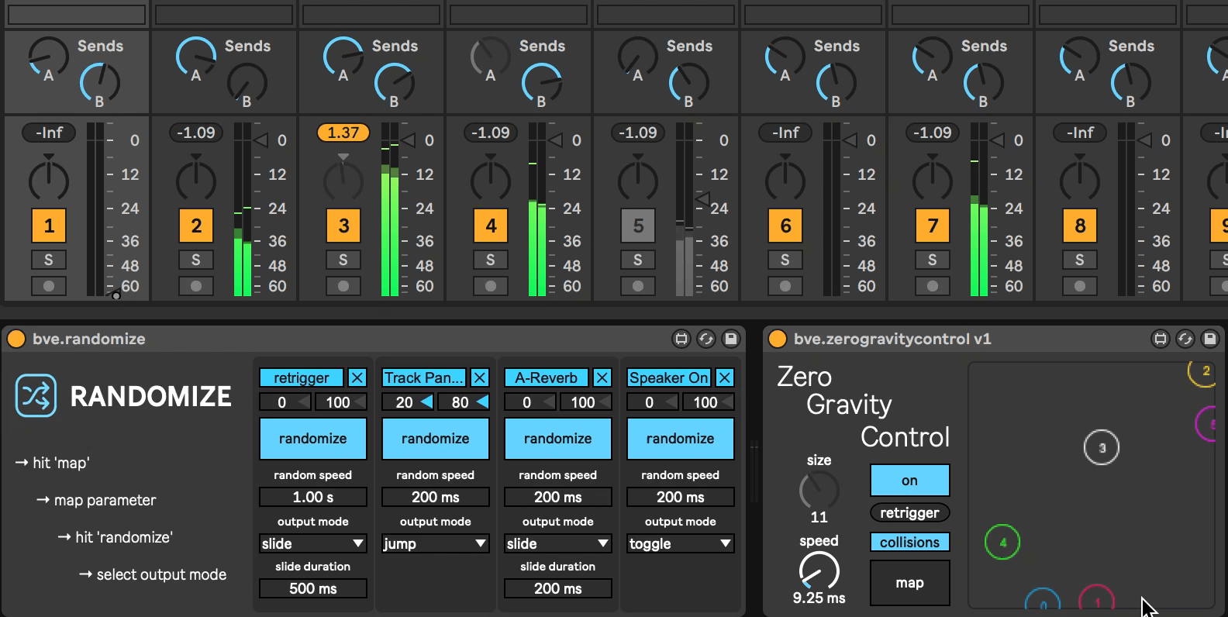Click the bve.randomize device activator icon

(x=16, y=339)
